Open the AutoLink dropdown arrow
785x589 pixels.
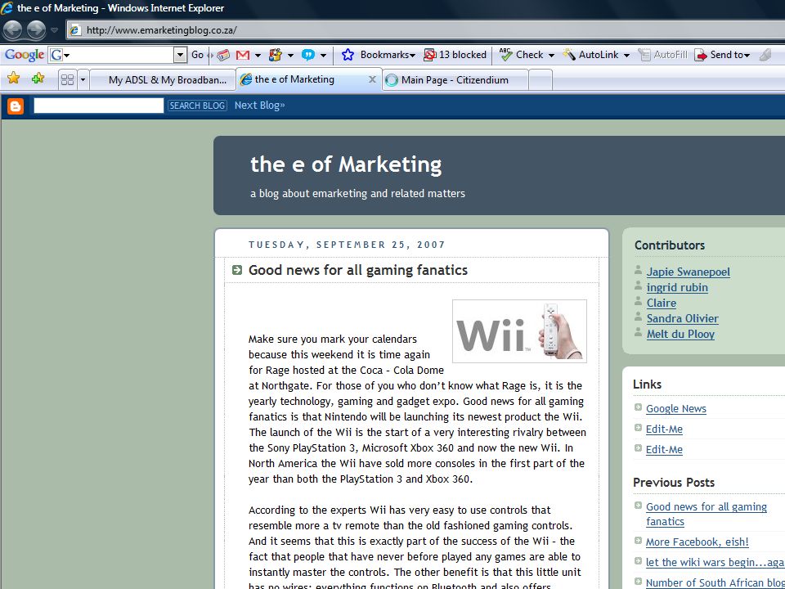(626, 55)
